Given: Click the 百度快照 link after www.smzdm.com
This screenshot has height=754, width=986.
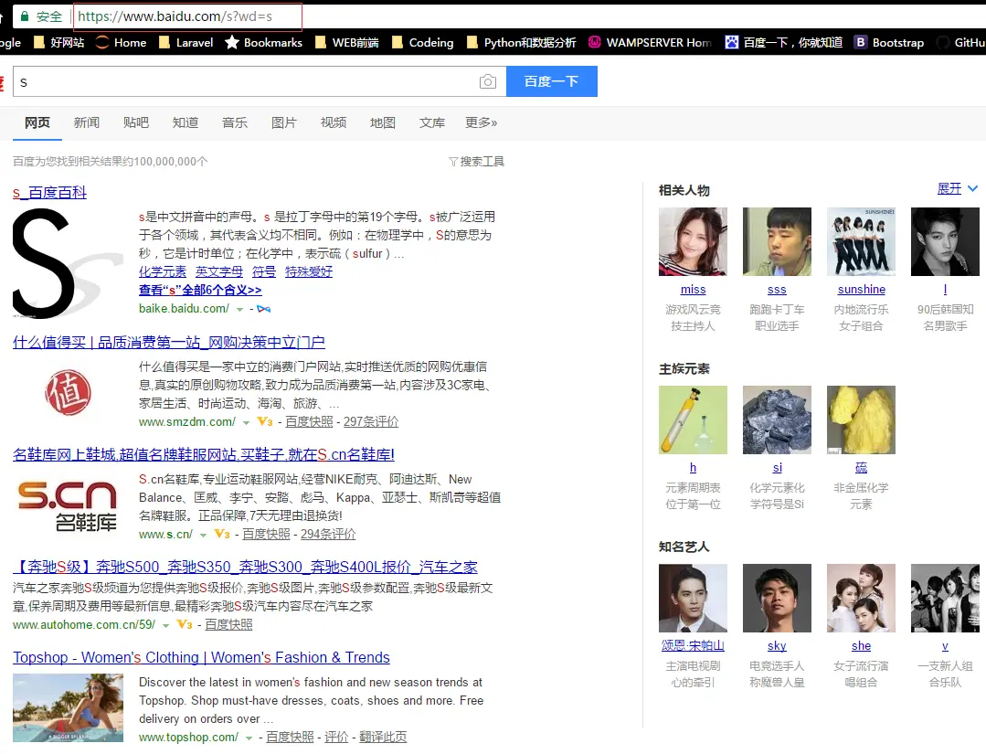Looking at the screenshot, I should coord(309,421).
